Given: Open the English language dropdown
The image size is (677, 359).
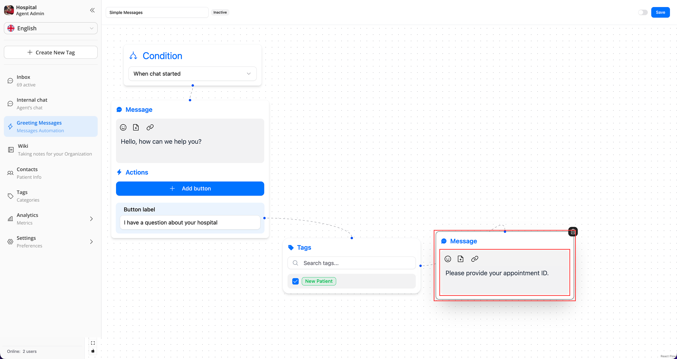Looking at the screenshot, I should click(x=51, y=28).
